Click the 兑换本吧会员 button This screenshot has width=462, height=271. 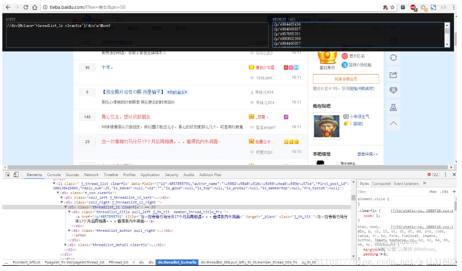346,79
